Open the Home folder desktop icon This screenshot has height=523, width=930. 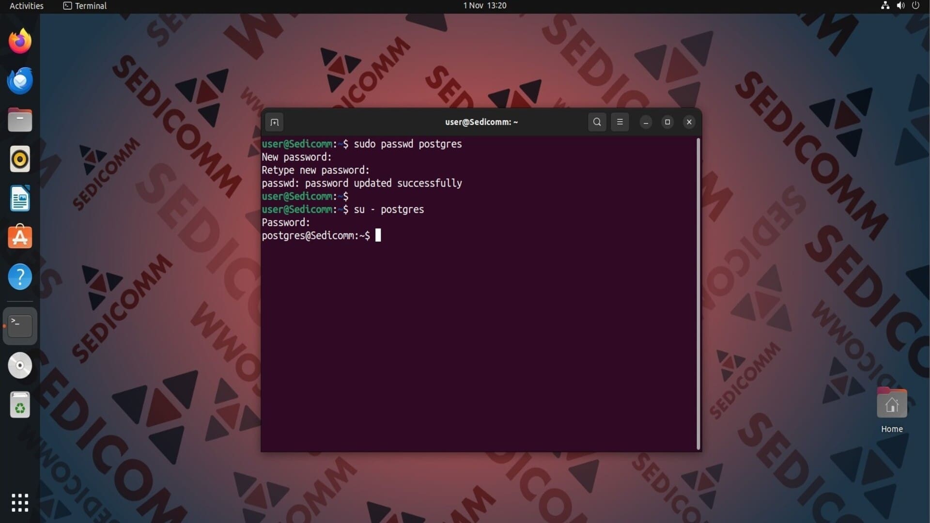892,403
